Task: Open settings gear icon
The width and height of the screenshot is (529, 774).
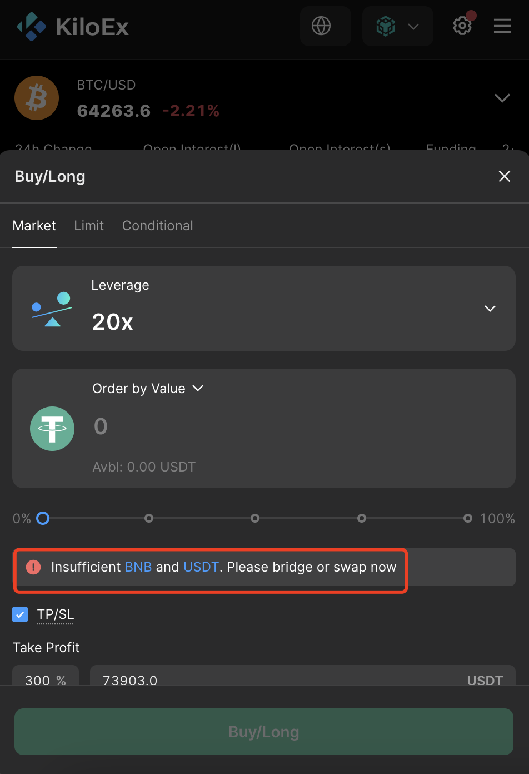Action: [x=462, y=26]
